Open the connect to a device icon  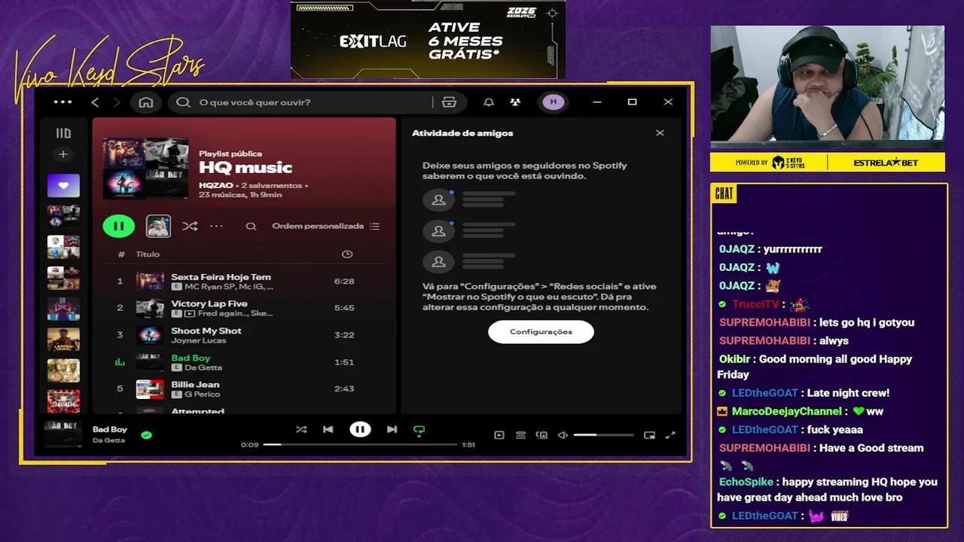[x=541, y=435]
